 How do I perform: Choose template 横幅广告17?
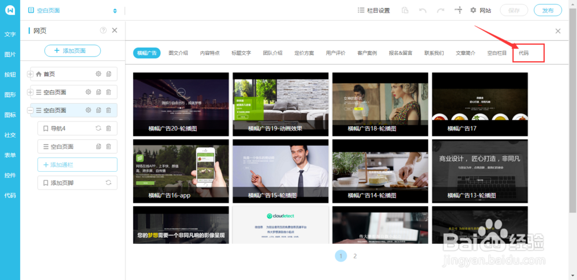480,104
